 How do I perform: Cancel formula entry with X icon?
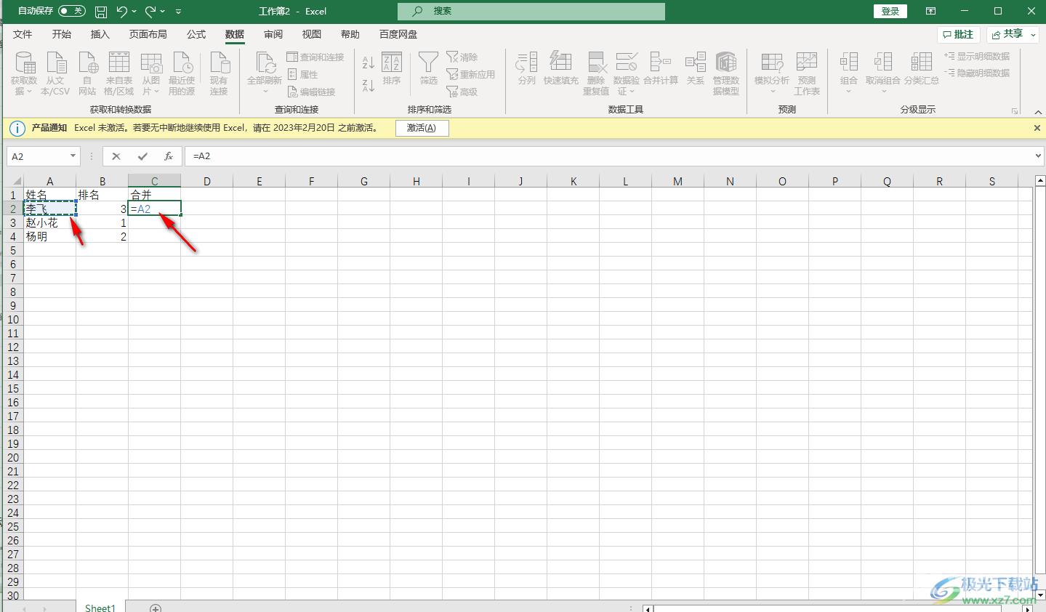(x=116, y=156)
